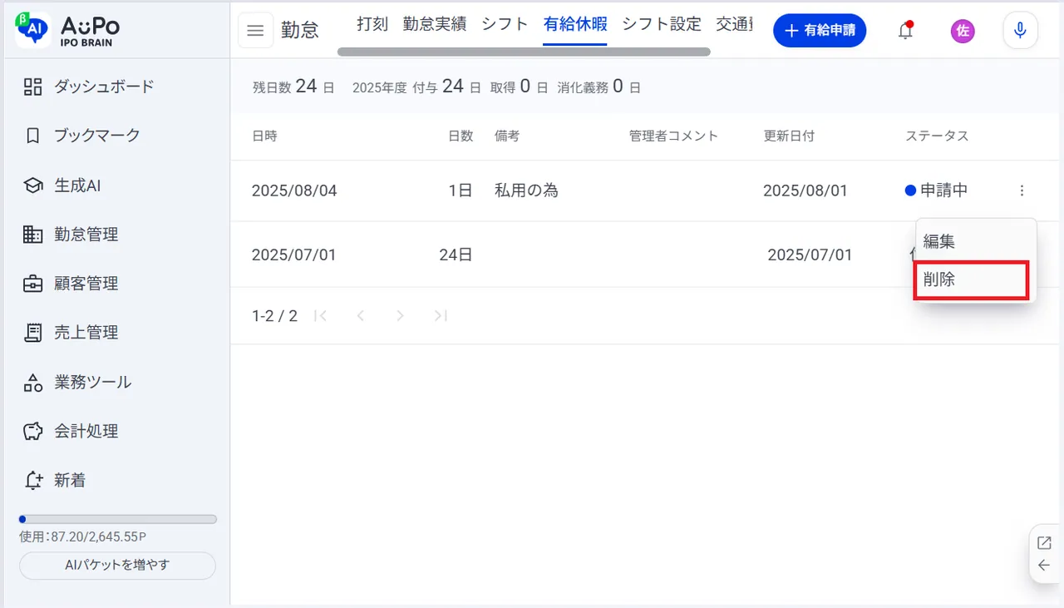Click the 業務ツール shapes icon

pyautogui.click(x=32, y=383)
